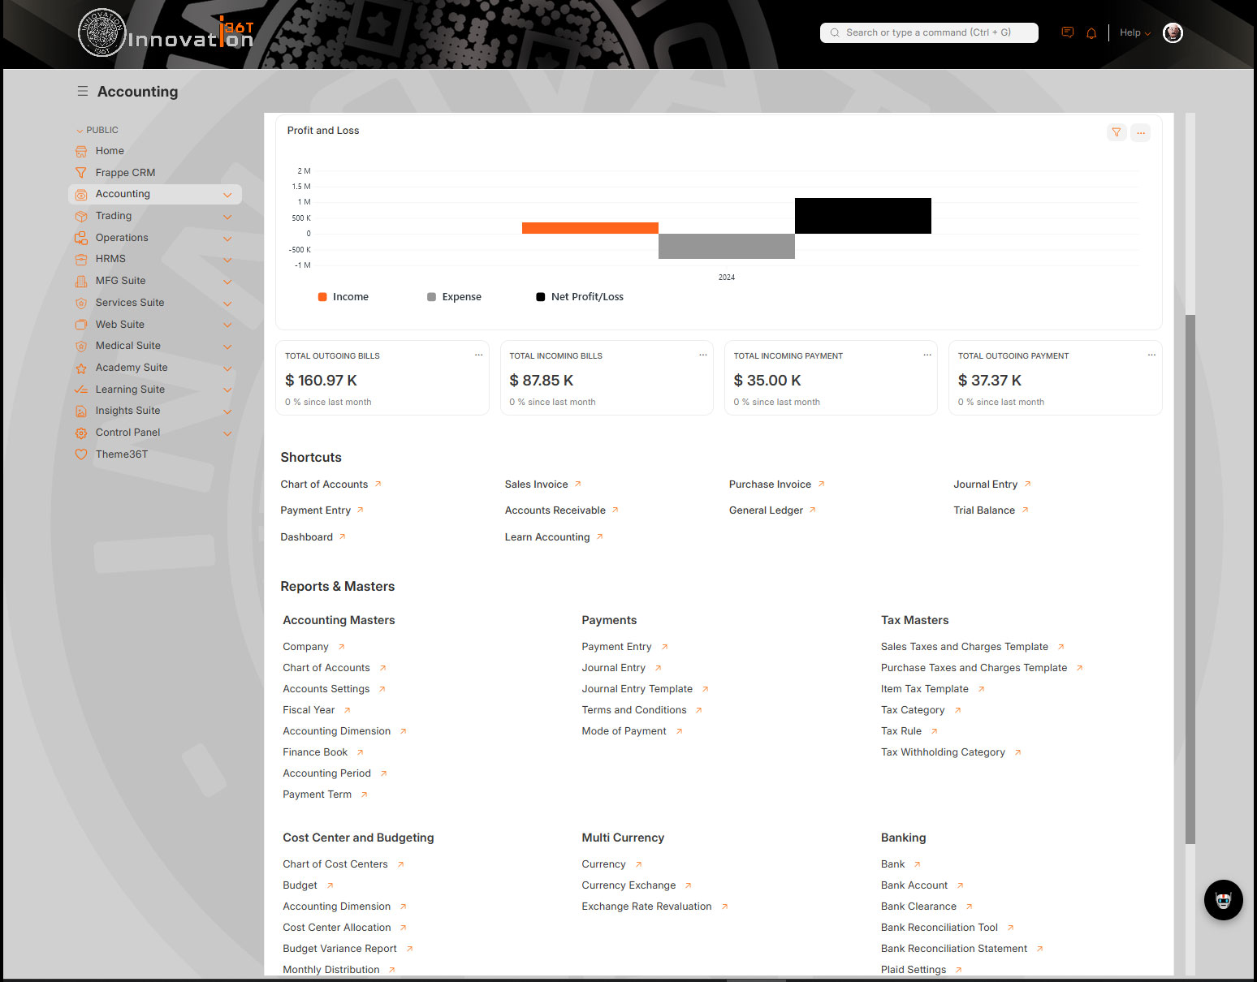
Task: Open the Sales Invoice shortcut
Action: tap(537, 485)
